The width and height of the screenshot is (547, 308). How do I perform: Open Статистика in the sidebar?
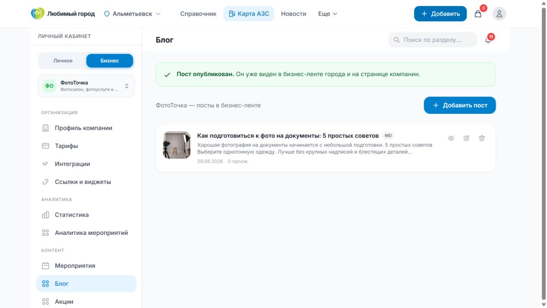point(86,215)
